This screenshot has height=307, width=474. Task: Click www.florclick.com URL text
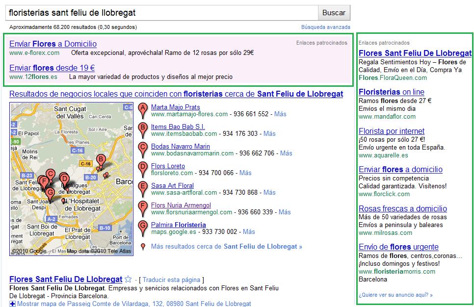[384, 194]
